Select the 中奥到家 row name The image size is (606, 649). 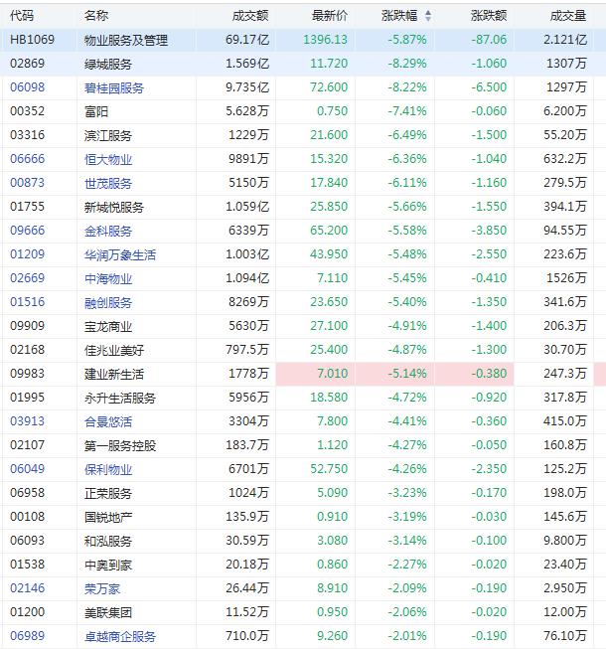click(108, 565)
